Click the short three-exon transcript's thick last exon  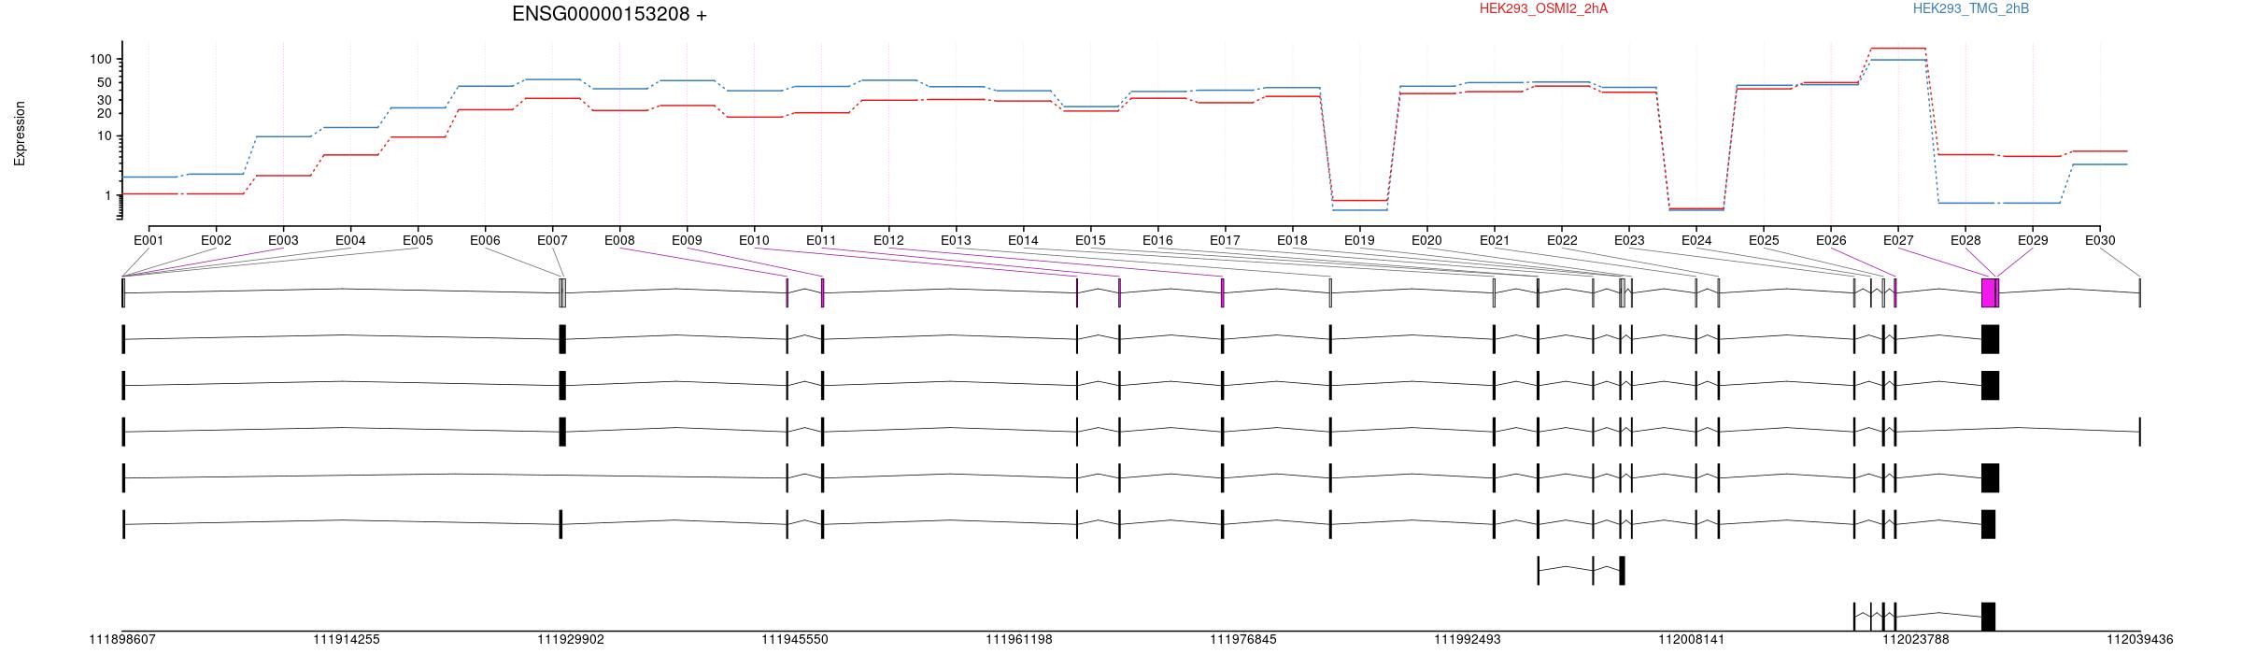1622,571
